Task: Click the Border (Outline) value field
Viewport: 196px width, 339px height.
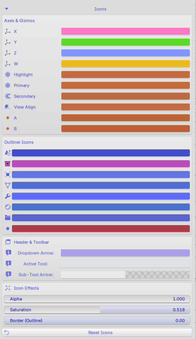Action: click(x=97, y=320)
